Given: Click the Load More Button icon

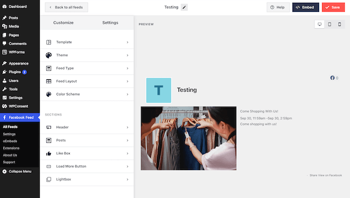Looking at the screenshot, I should coord(49,167).
